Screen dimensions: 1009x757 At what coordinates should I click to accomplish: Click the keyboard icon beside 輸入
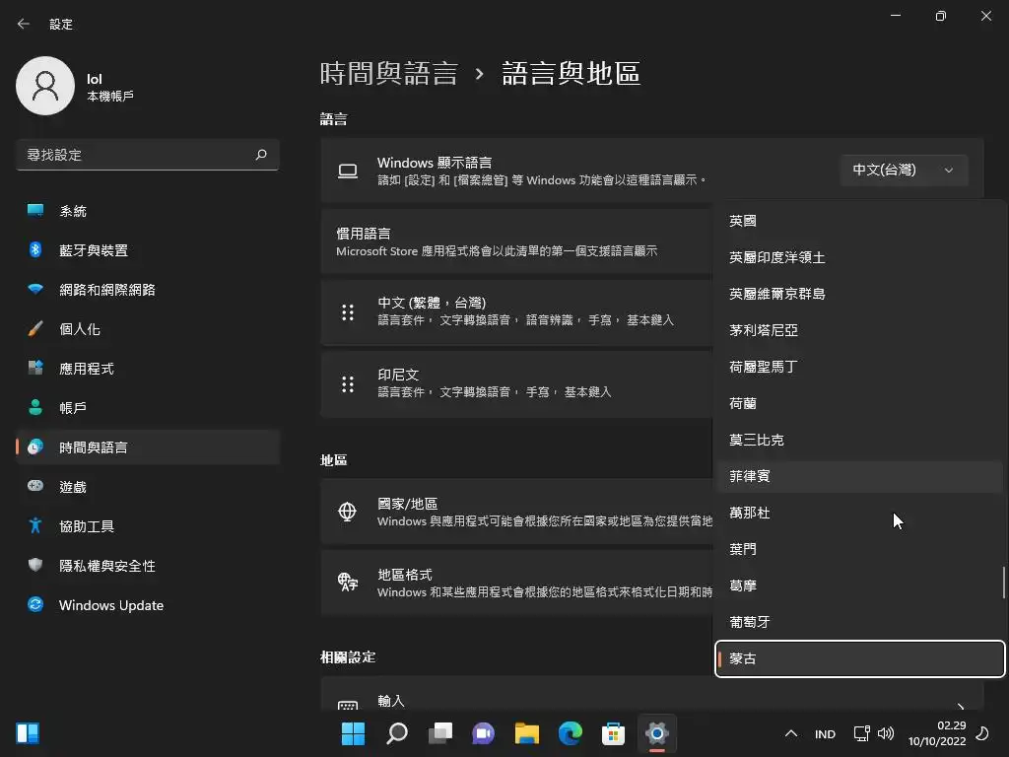[x=348, y=706]
